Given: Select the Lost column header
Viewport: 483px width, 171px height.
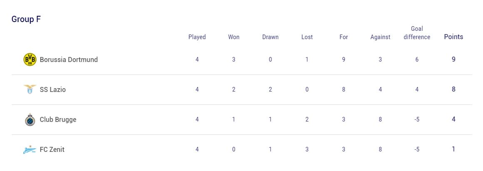Looking at the screenshot, I should 307,37.
